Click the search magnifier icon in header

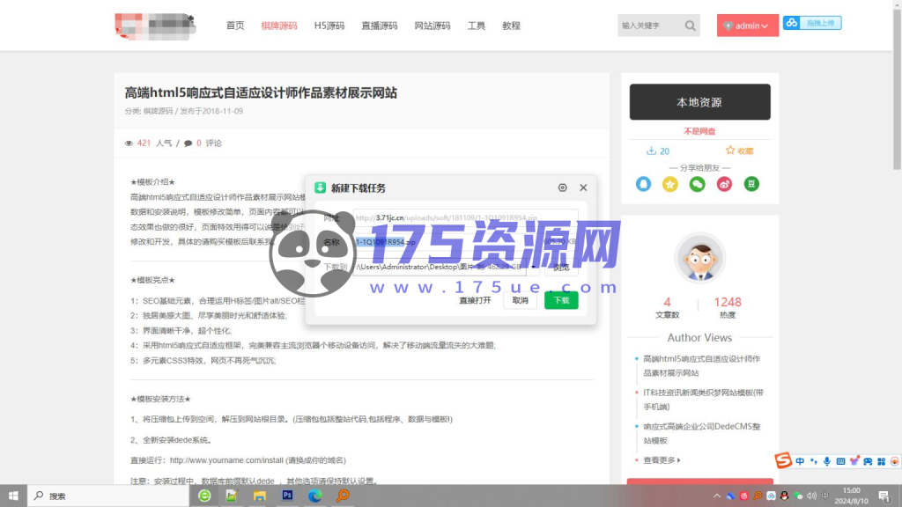690,26
